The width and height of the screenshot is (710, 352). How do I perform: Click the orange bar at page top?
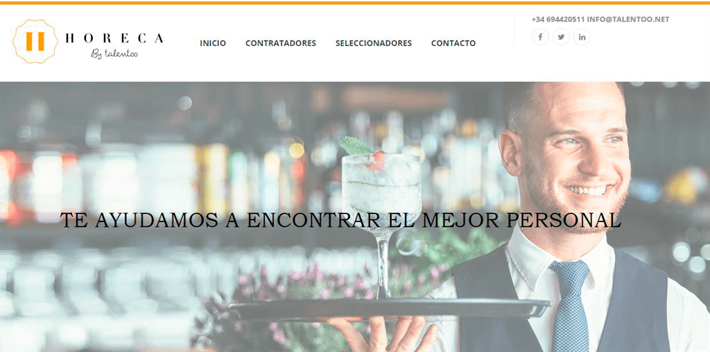point(355,2)
